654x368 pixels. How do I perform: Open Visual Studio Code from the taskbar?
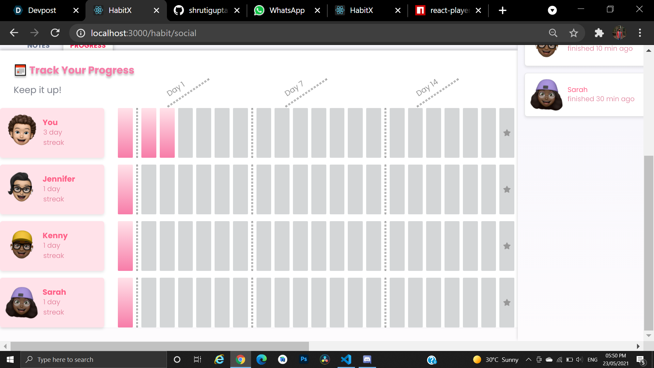[x=346, y=359]
